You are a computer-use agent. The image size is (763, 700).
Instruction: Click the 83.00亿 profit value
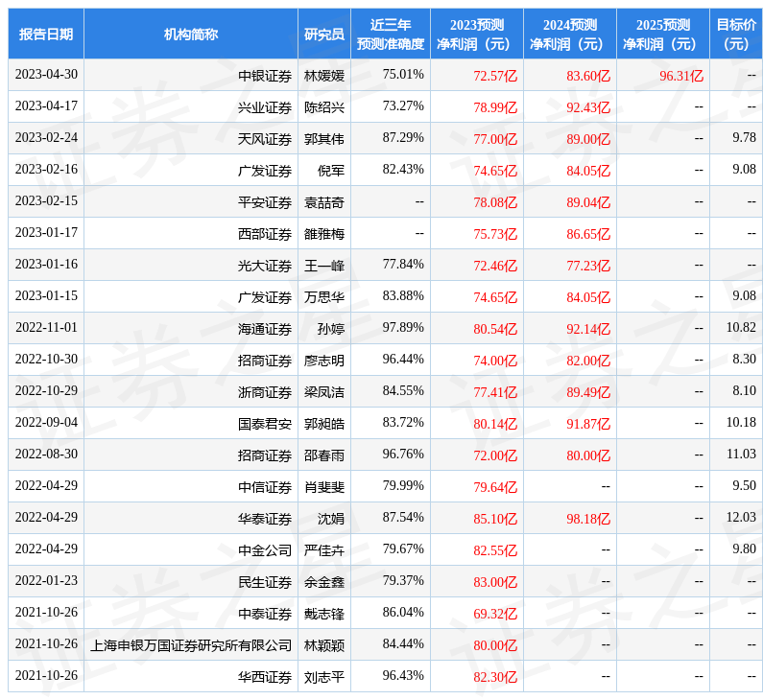495,581
